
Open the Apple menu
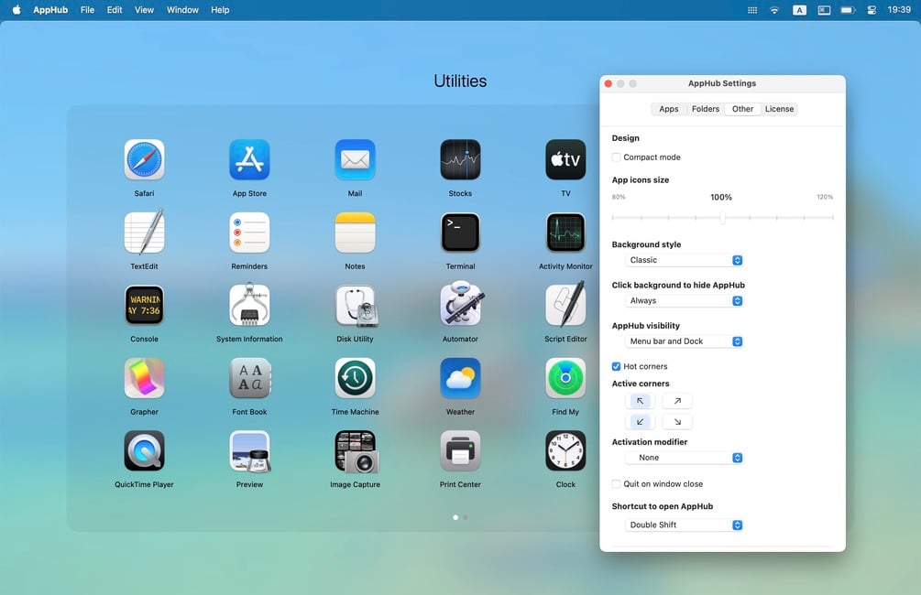point(16,10)
